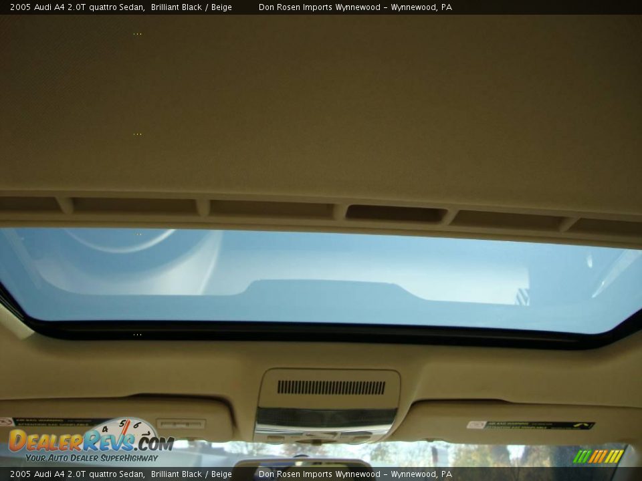Click top caption 'Don Rosen Imports Wynnewood – Wynnewood, PA'
Screen dimensions: 642x481
[x=355, y=7]
